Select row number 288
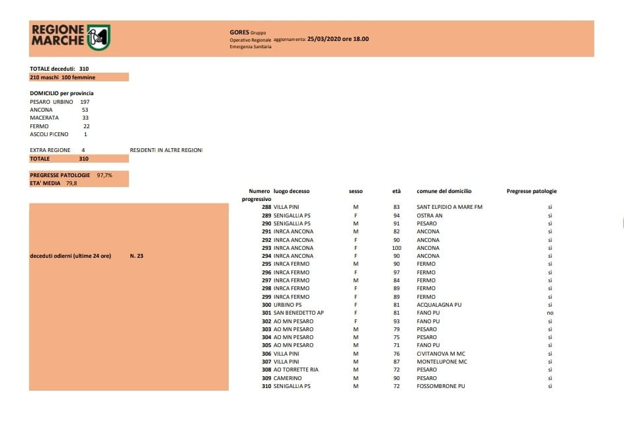The height and width of the screenshot is (433, 624). pos(266,207)
